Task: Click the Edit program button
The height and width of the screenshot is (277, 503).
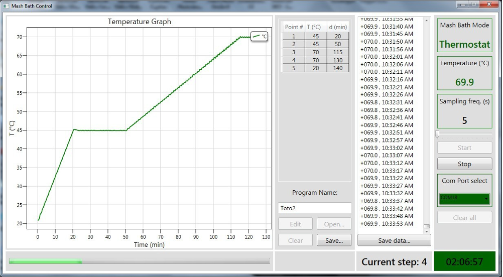Action: tap(295, 224)
